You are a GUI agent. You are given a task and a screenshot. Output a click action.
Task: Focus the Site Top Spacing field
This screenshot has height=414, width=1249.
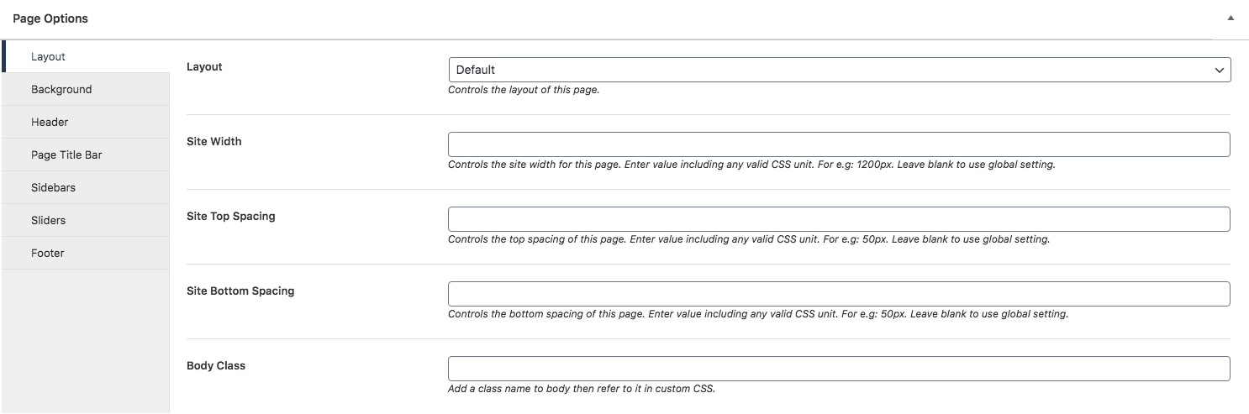(839, 219)
